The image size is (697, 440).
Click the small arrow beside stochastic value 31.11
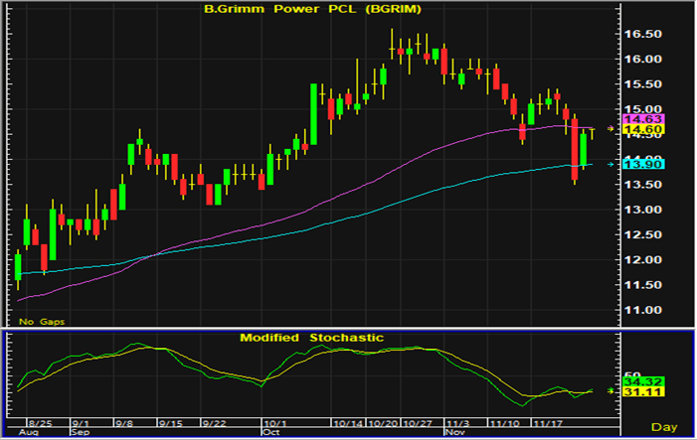click(x=610, y=391)
